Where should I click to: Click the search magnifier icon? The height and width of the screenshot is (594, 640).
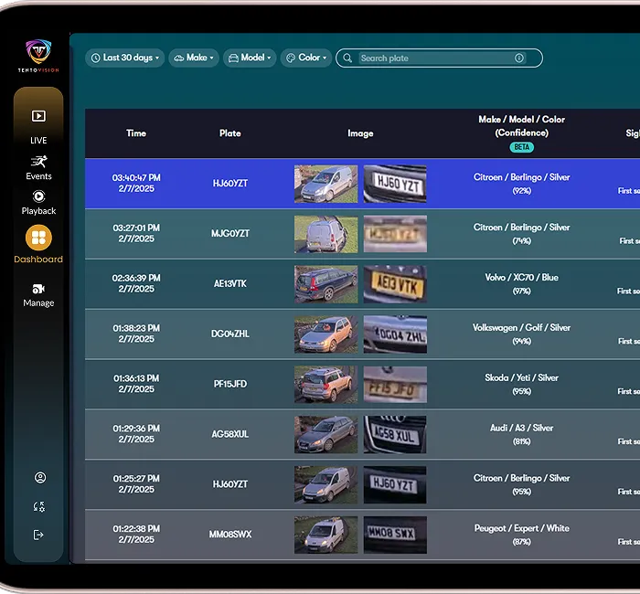click(x=347, y=58)
